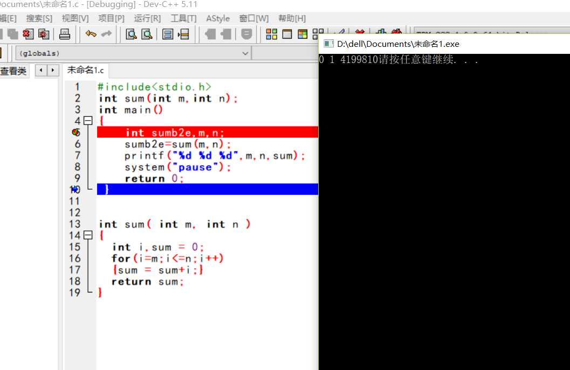This screenshot has height=370, width=570.
Task: Click the empty member dropdown beside (globals)
Action: click(285, 53)
